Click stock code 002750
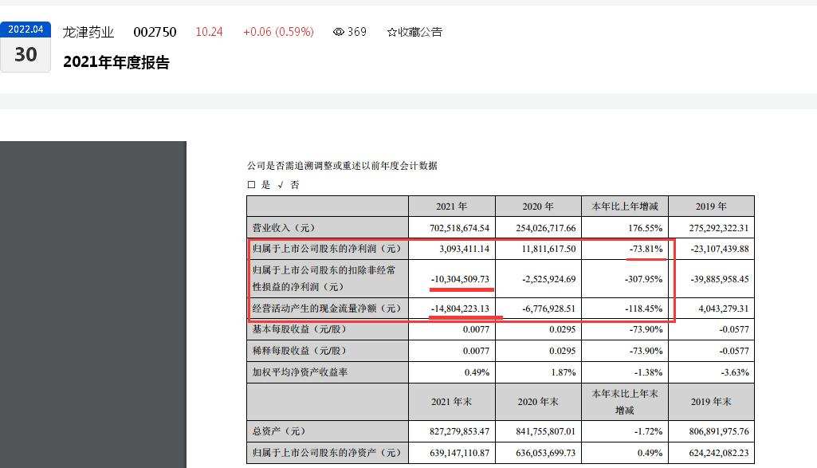The image size is (817, 468). click(x=155, y=33)
